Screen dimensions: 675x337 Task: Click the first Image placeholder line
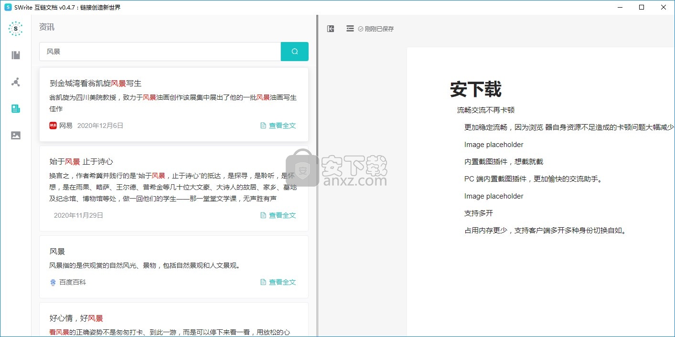(493, 145)
